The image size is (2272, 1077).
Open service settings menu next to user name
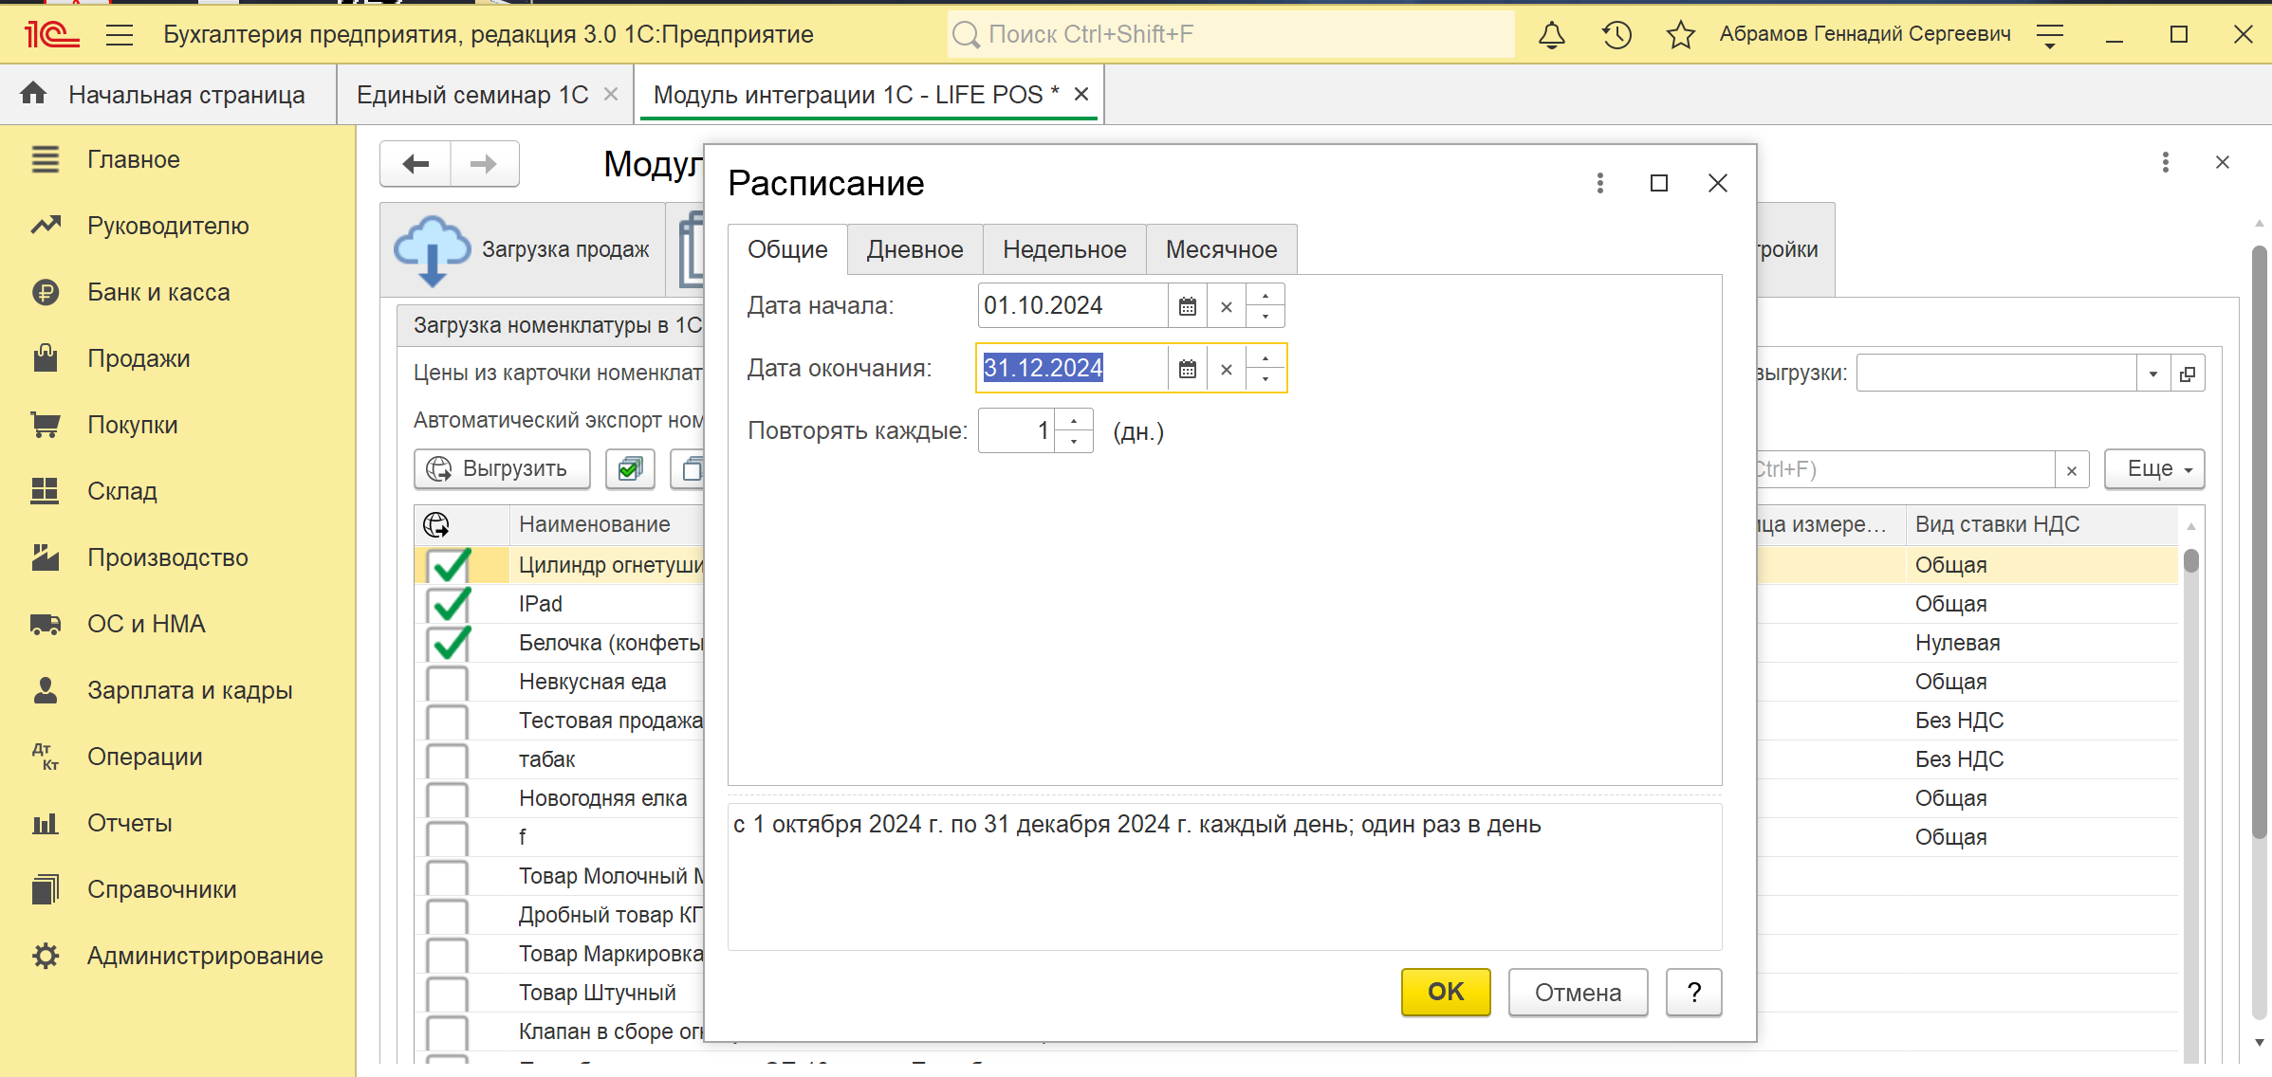[2050, 36]
